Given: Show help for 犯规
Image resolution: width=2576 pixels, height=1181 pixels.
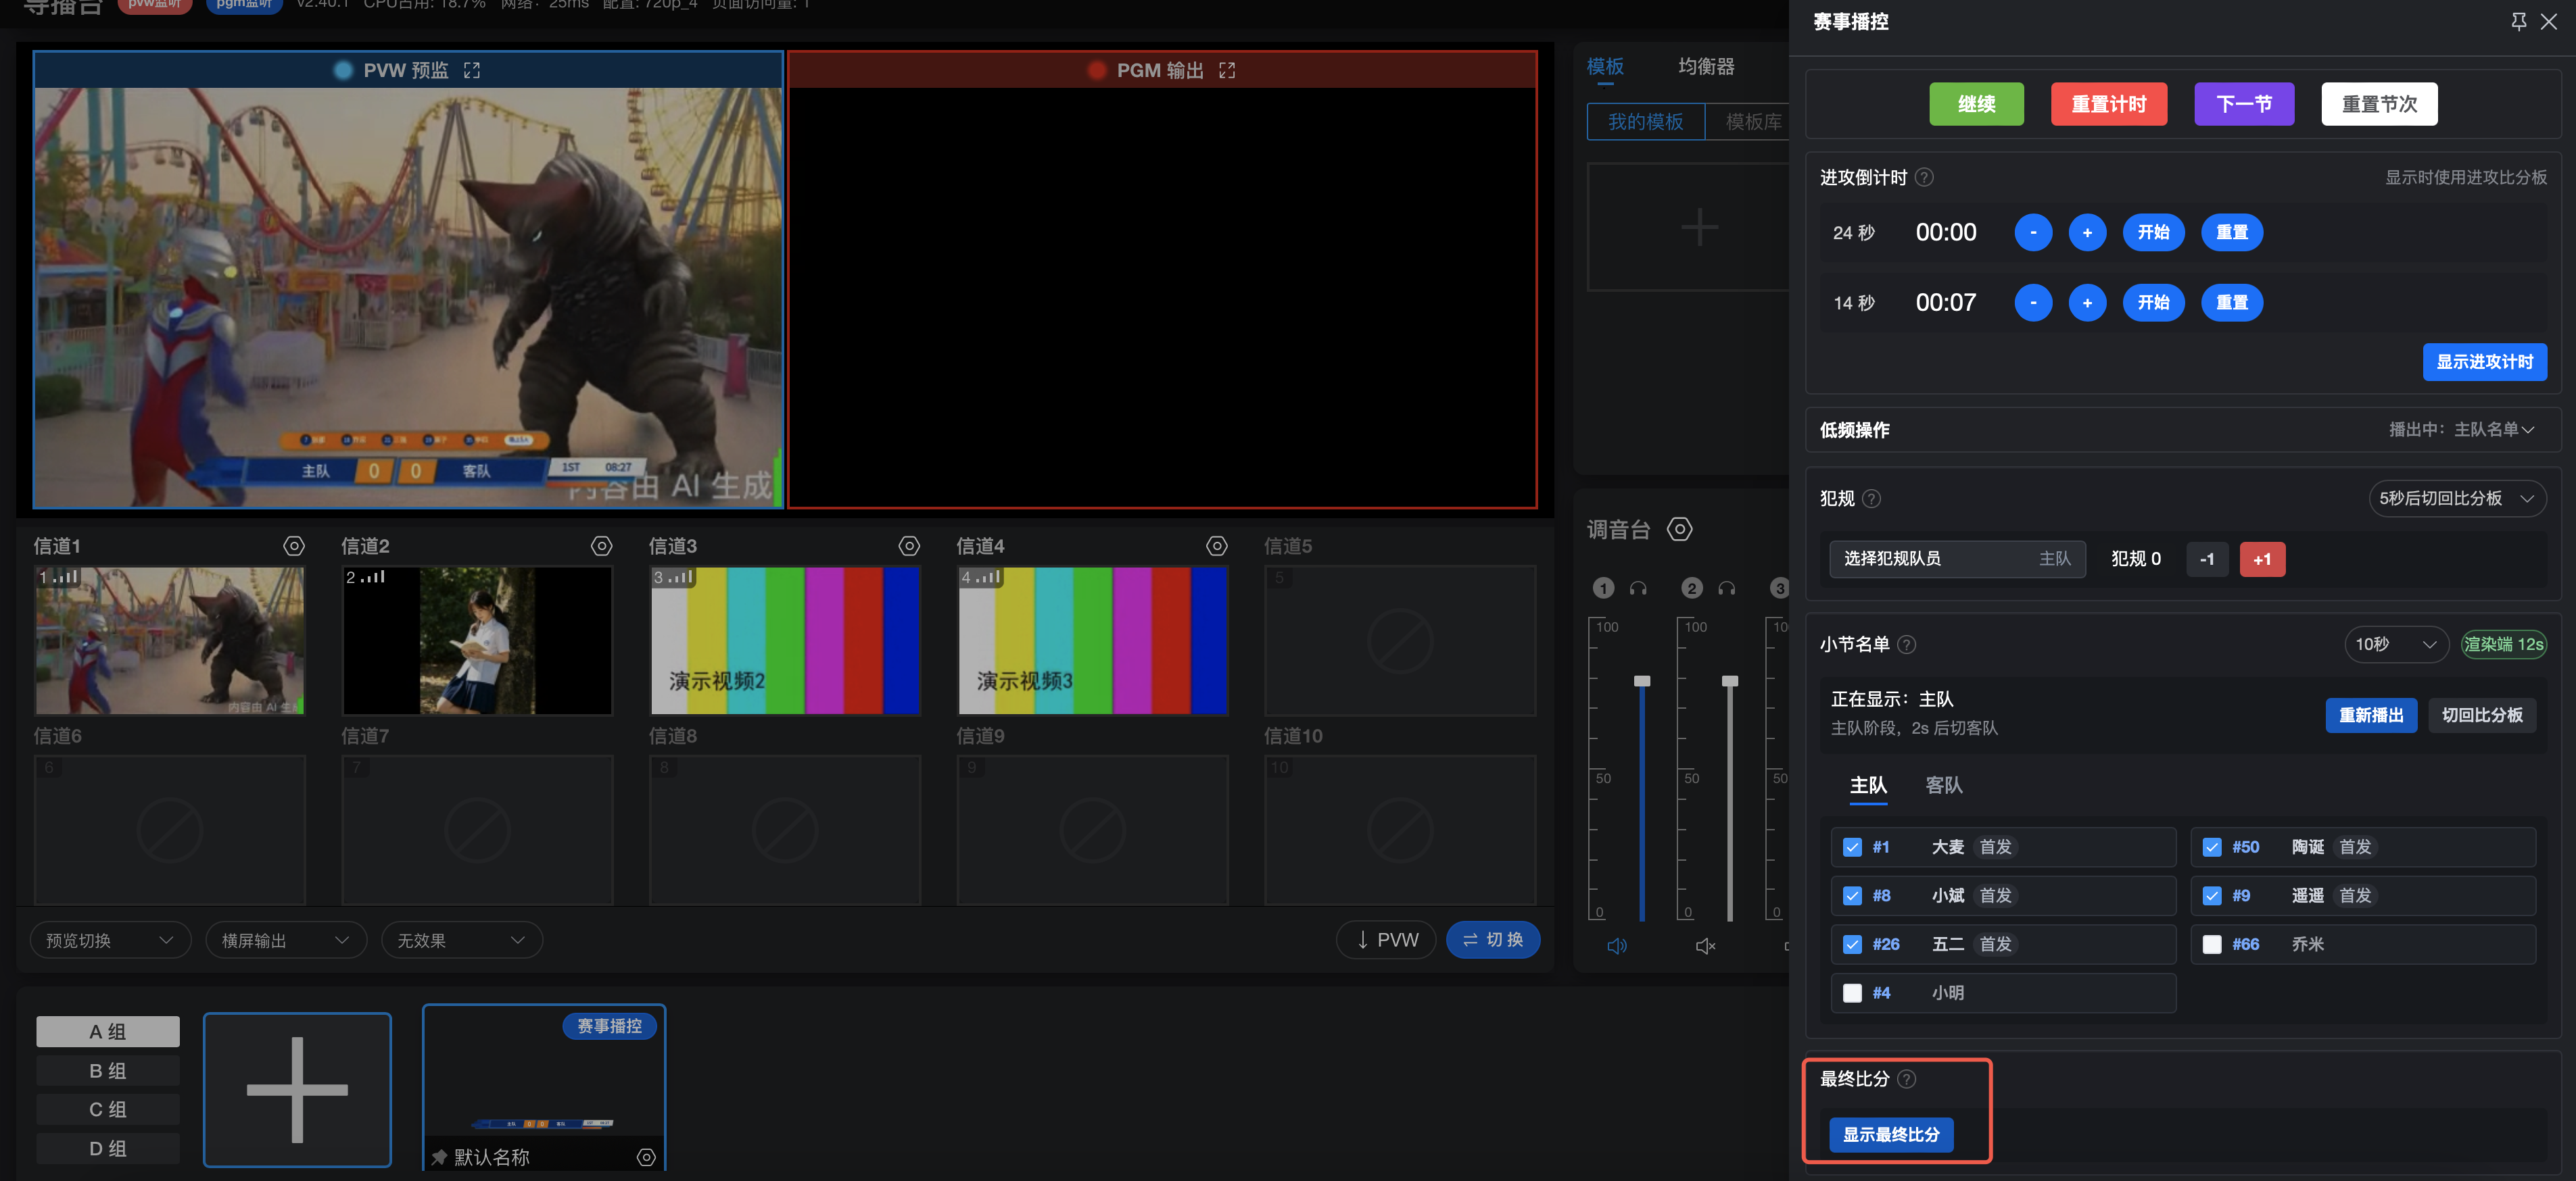Looking at the screenshot, I should tap(1872, 499).
